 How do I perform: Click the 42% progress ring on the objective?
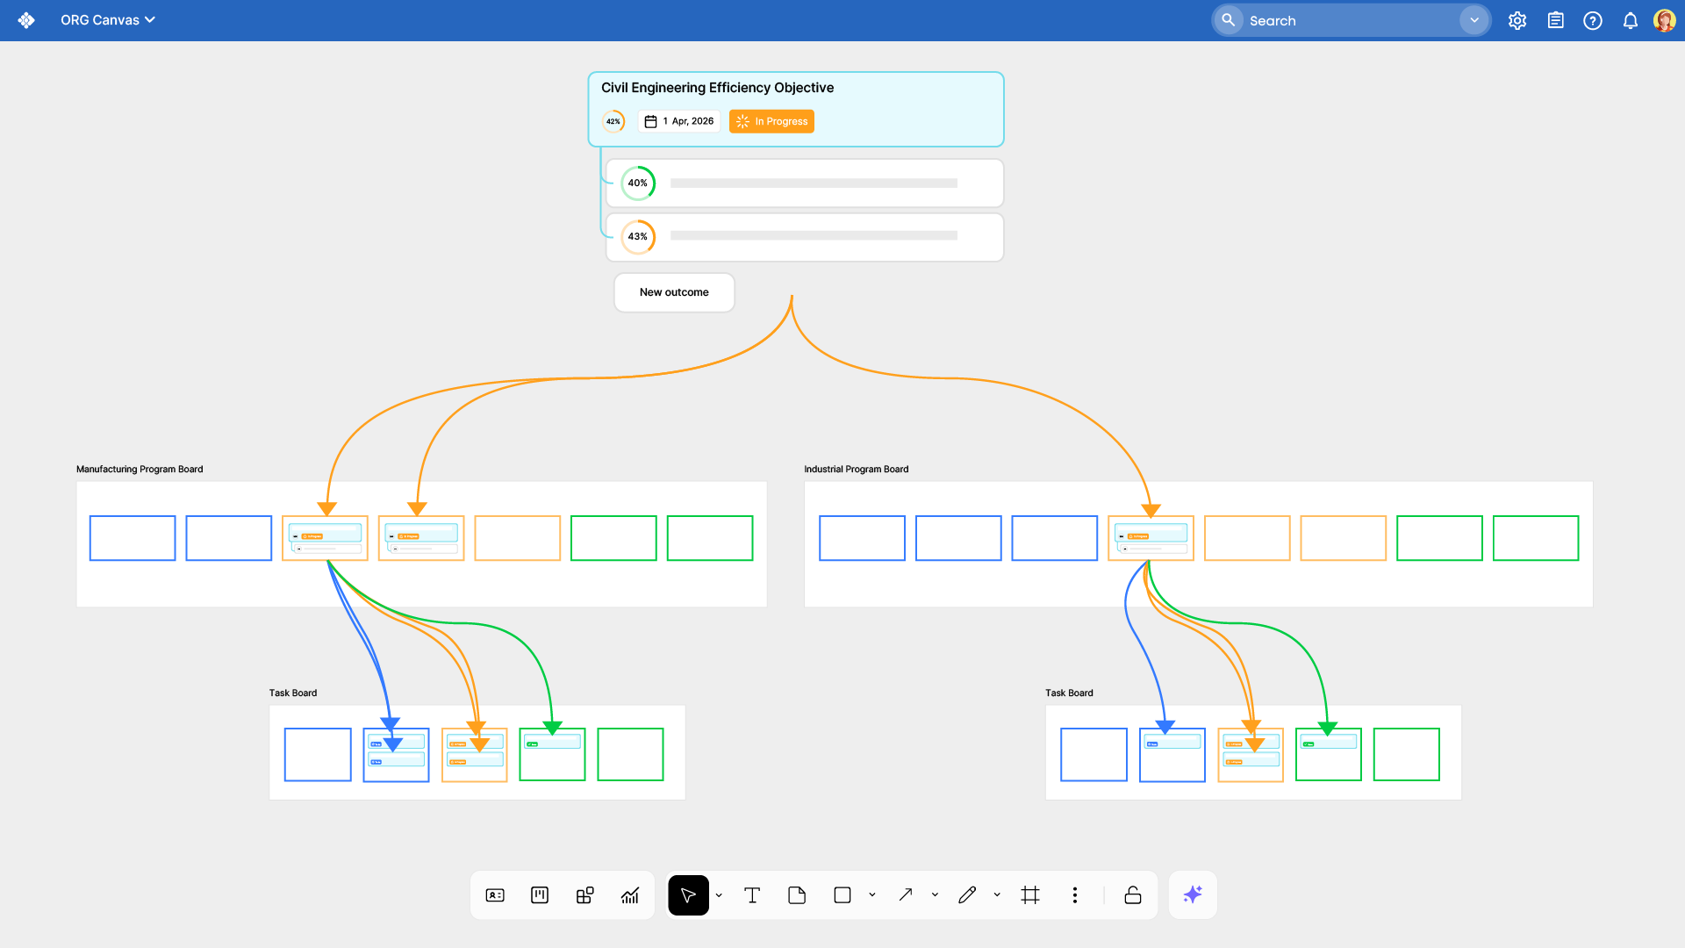[613, 121]
